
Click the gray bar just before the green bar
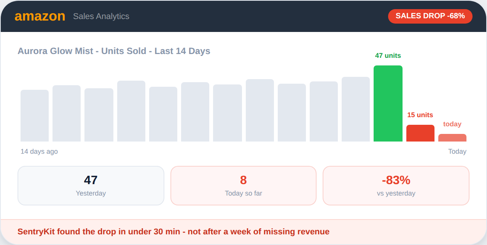point(355,109)
